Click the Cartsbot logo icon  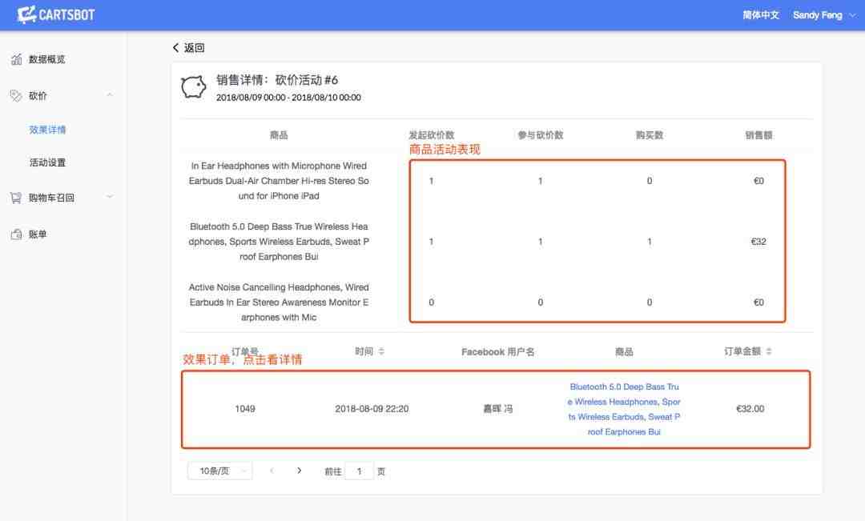coord(26,14)
